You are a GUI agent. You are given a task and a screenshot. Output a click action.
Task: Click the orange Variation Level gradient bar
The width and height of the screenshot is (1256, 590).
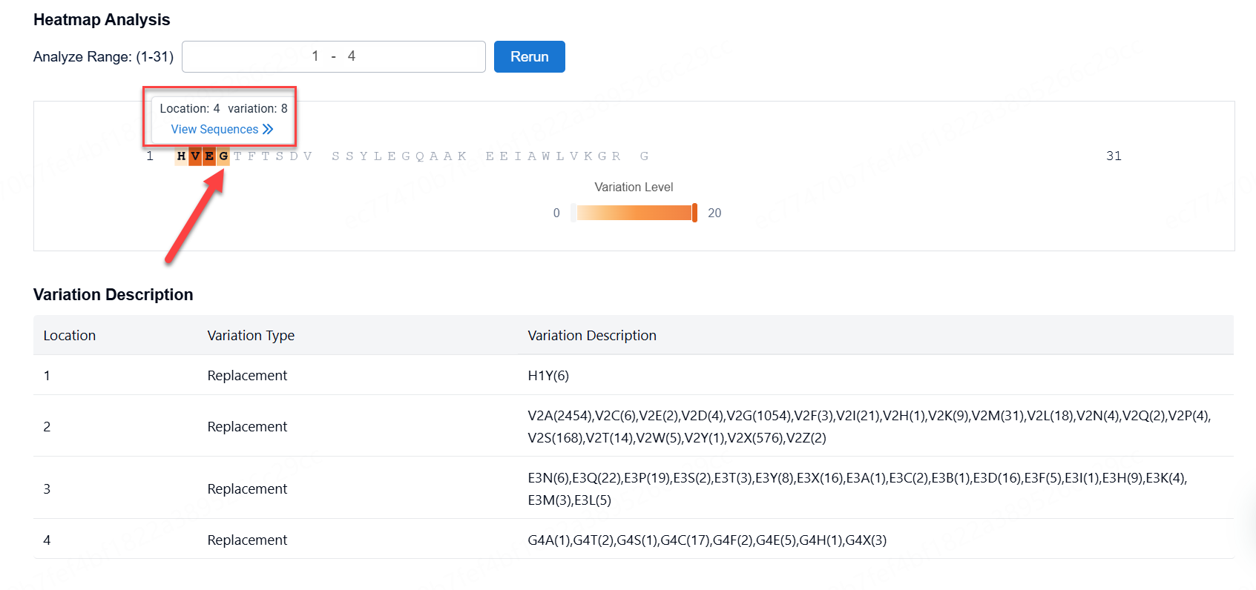(x=634, y=213)
